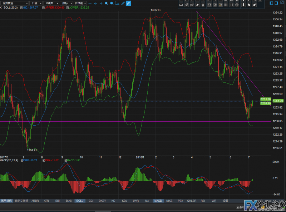The height and width of the screenshot is (212, 286).
Task: Switch to the RSI indicator tab
Action: [x=203, y=201]
